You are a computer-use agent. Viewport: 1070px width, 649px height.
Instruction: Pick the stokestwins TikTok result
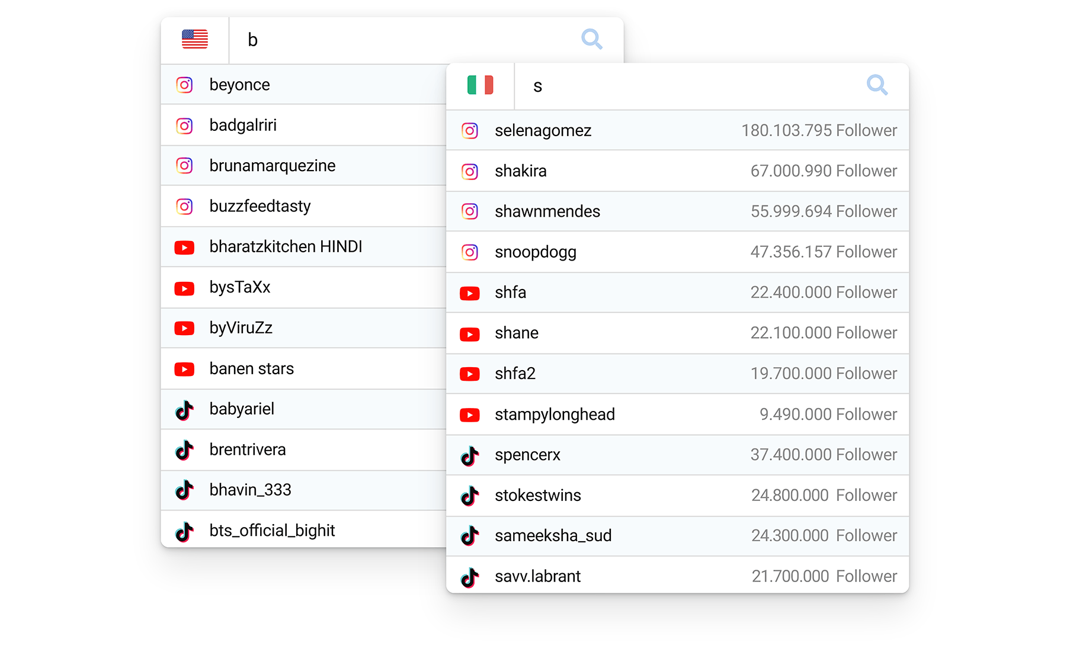pos(538,496)
